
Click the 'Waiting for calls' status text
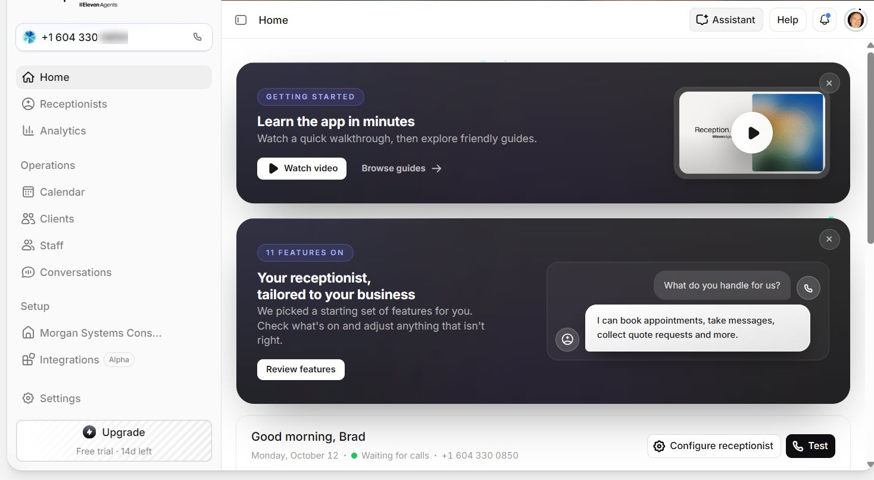tap(395, 456)
